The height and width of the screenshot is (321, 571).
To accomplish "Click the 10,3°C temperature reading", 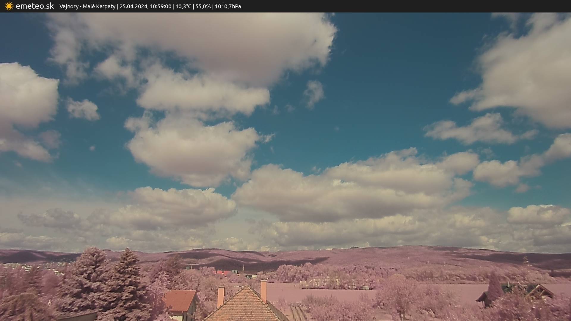I will tap(183, 6).
